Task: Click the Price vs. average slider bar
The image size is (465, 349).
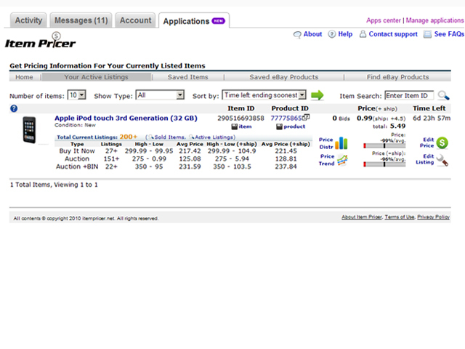Action: coord(384,145)
